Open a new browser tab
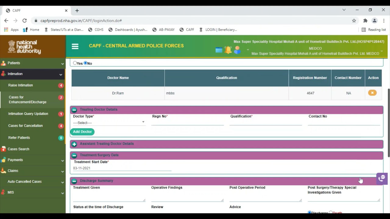Viewport: 390px width, 219px height. coord(77,10)
